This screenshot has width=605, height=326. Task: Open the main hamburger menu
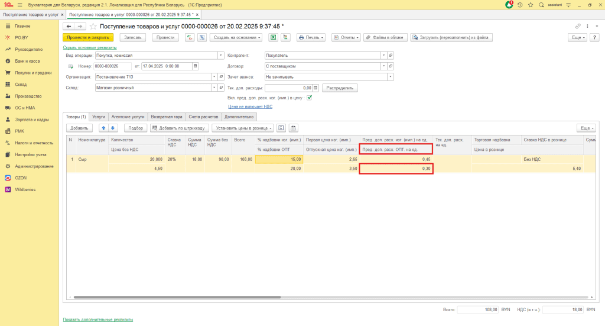19,5
